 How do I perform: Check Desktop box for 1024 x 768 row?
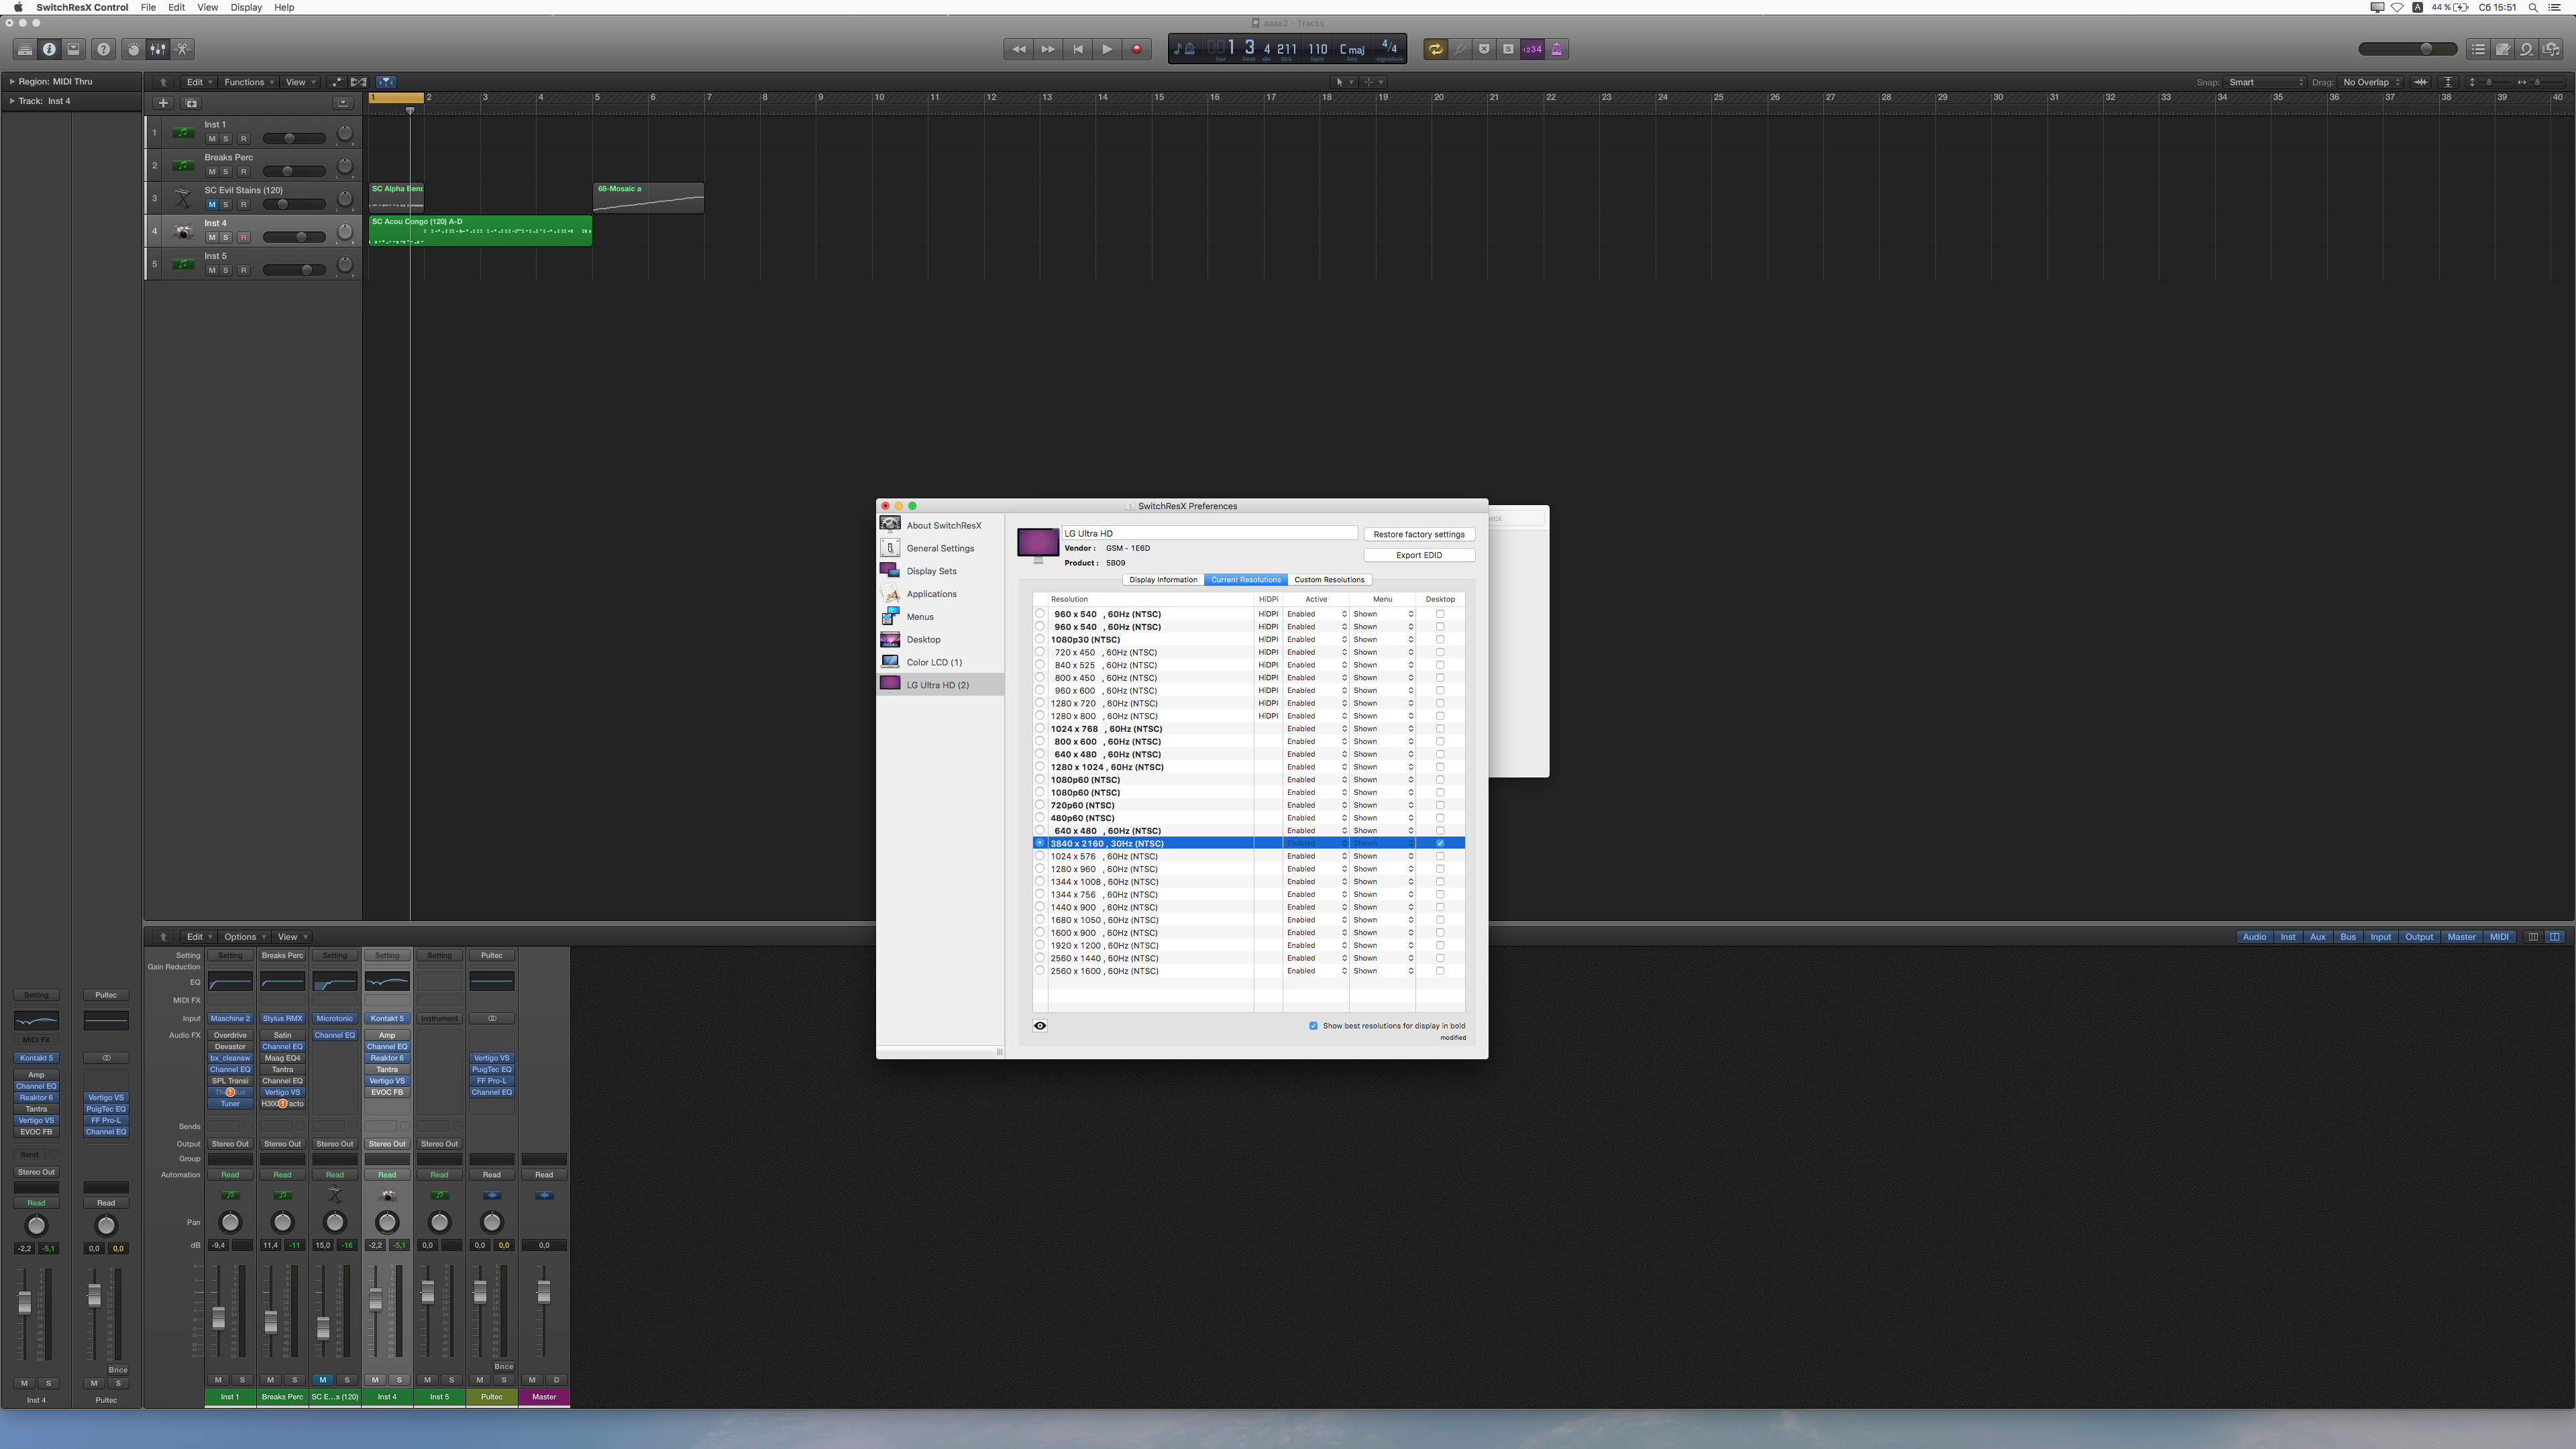coord(1440,729)
